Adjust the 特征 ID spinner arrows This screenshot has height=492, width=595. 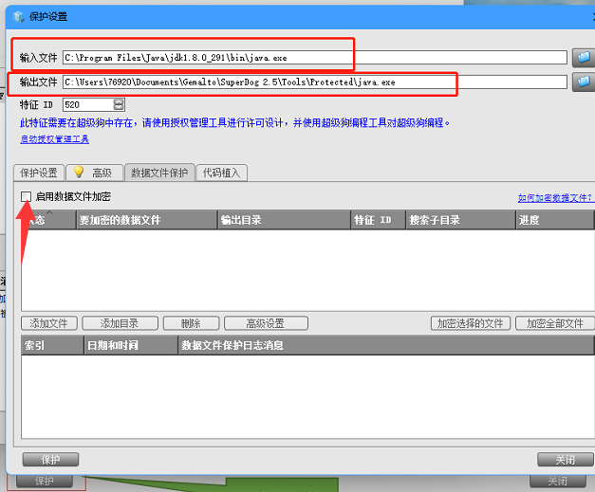tap(119, 104)
